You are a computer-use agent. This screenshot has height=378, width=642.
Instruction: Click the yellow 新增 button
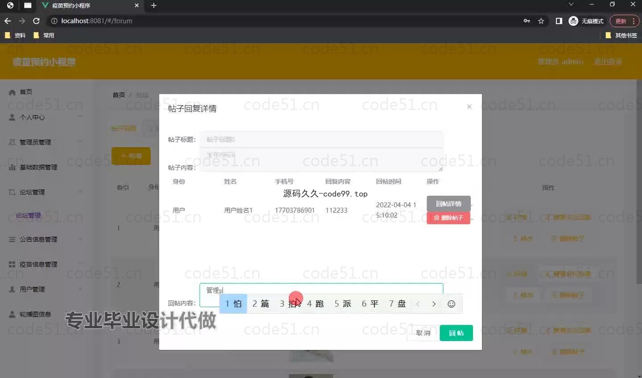click(131, 156)
